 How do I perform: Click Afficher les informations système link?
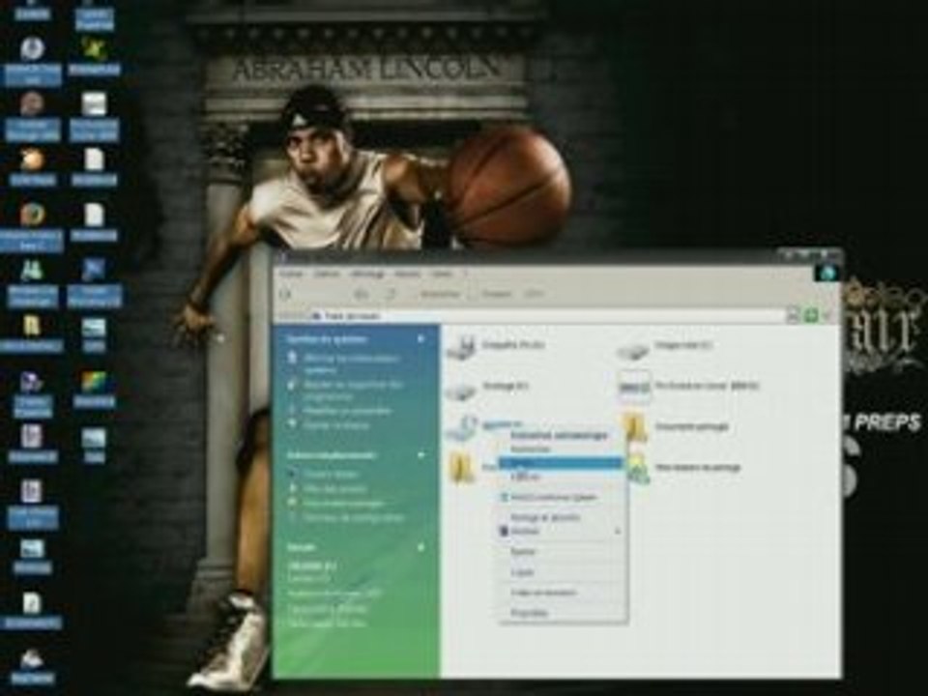[x=352, y=364]
